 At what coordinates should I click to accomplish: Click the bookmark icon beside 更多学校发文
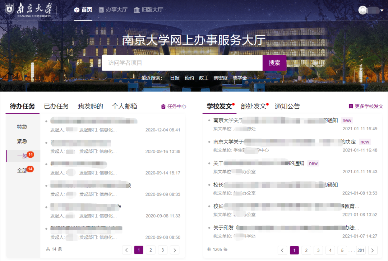coord(351,106)
